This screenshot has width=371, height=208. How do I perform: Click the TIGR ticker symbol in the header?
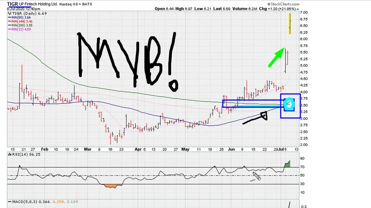click(x=12, y=4)
